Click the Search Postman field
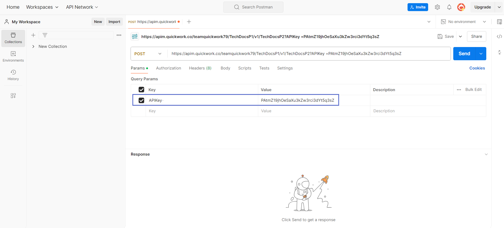This screenshot has width=504, height=228. 253,7
